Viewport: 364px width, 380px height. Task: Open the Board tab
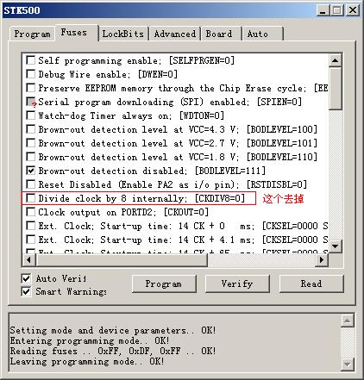(x=220, y=34)
